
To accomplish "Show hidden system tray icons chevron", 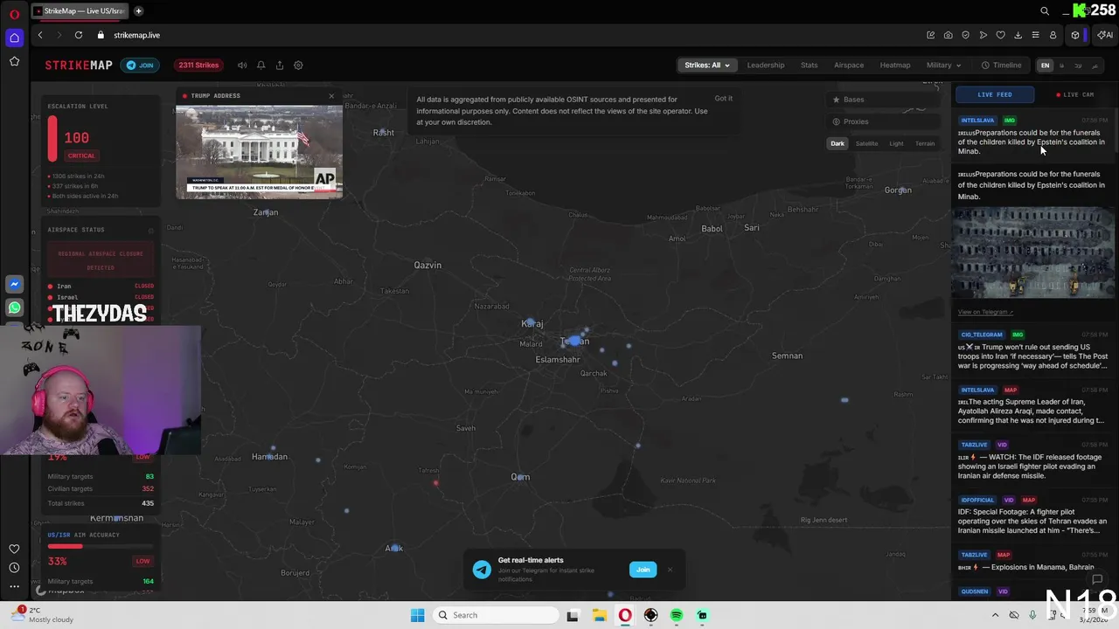I will (995, 615).
